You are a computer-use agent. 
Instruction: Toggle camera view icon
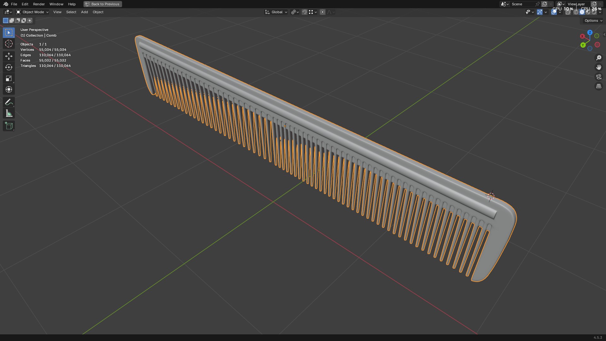pos(598,77)
